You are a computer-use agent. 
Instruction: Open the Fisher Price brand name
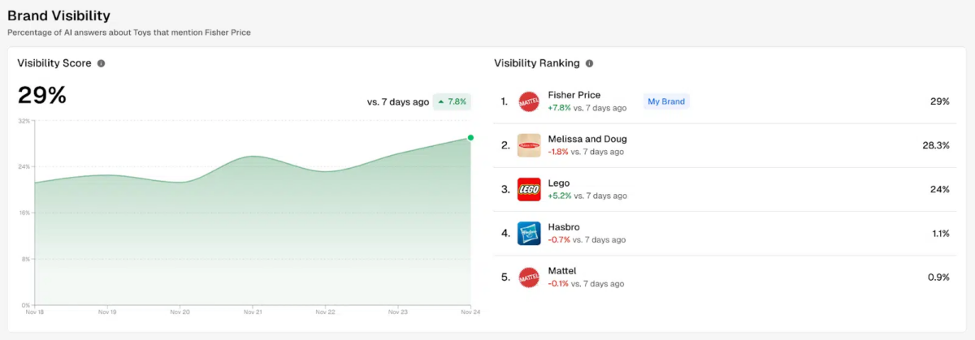[574, 95]
